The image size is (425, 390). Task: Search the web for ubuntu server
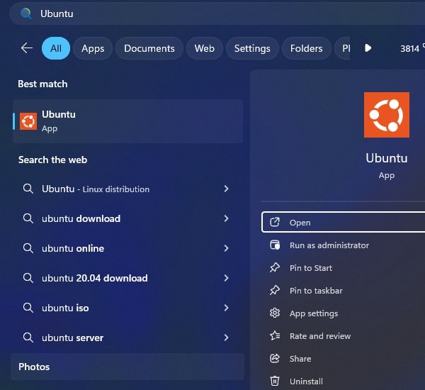click(73, 338)
